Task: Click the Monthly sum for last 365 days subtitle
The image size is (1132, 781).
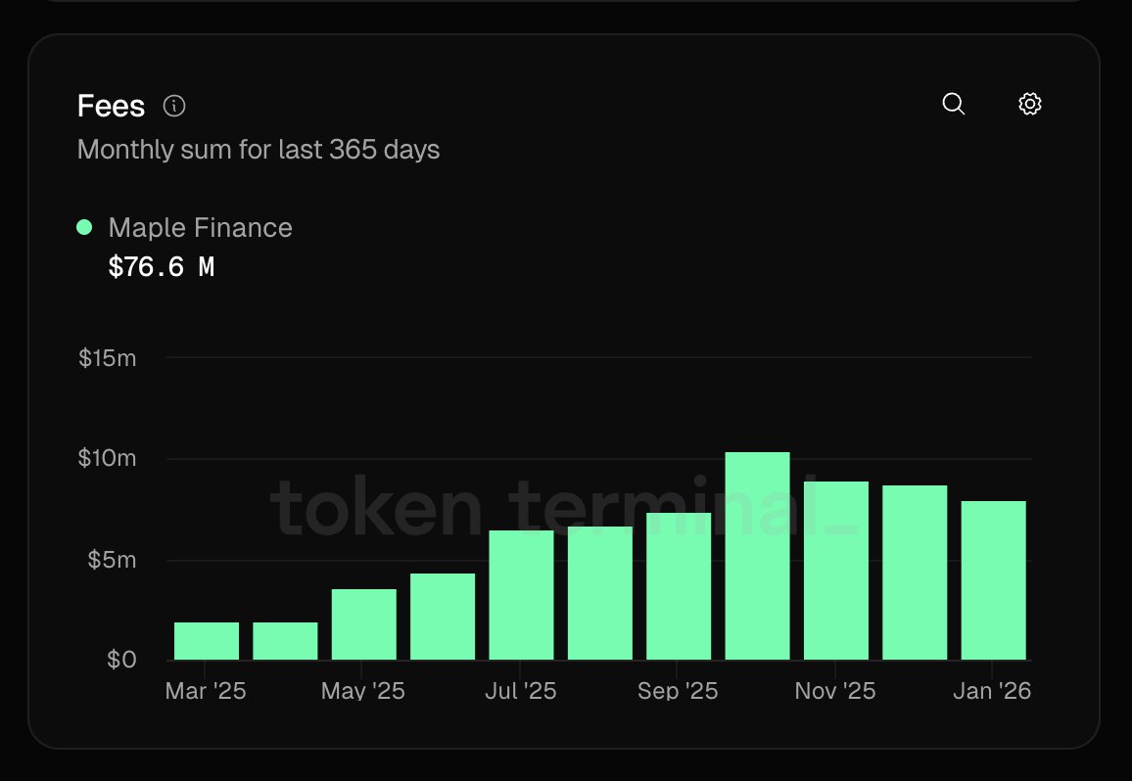Action: click(259, 150)
